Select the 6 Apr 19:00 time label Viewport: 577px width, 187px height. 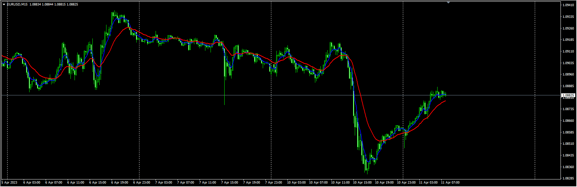(x=120, y=183)
